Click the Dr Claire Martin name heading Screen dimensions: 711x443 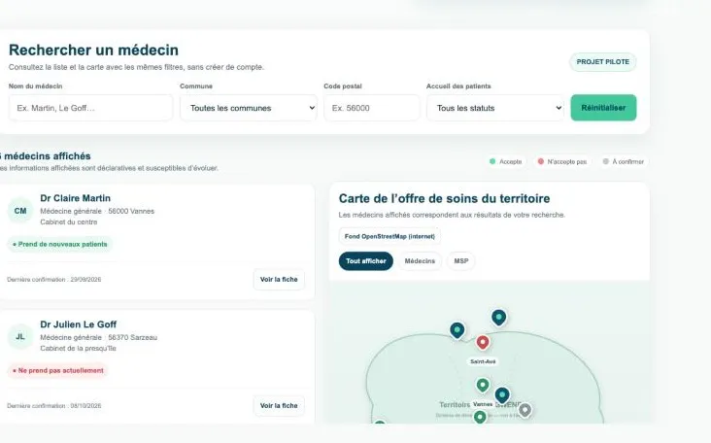click(x=75, y=198)
